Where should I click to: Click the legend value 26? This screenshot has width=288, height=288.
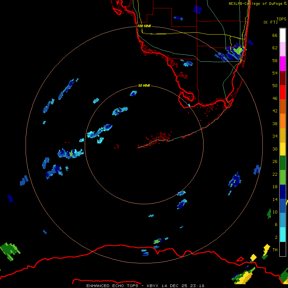click(x=275, y=162)
